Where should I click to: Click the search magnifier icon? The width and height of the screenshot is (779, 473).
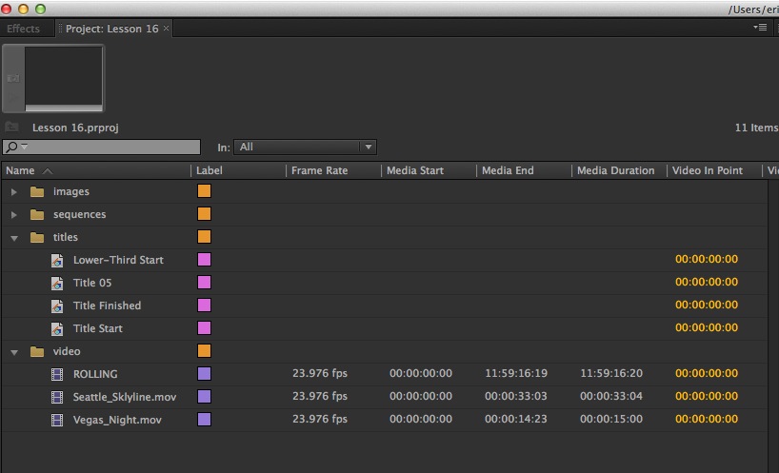click(11, 147)
